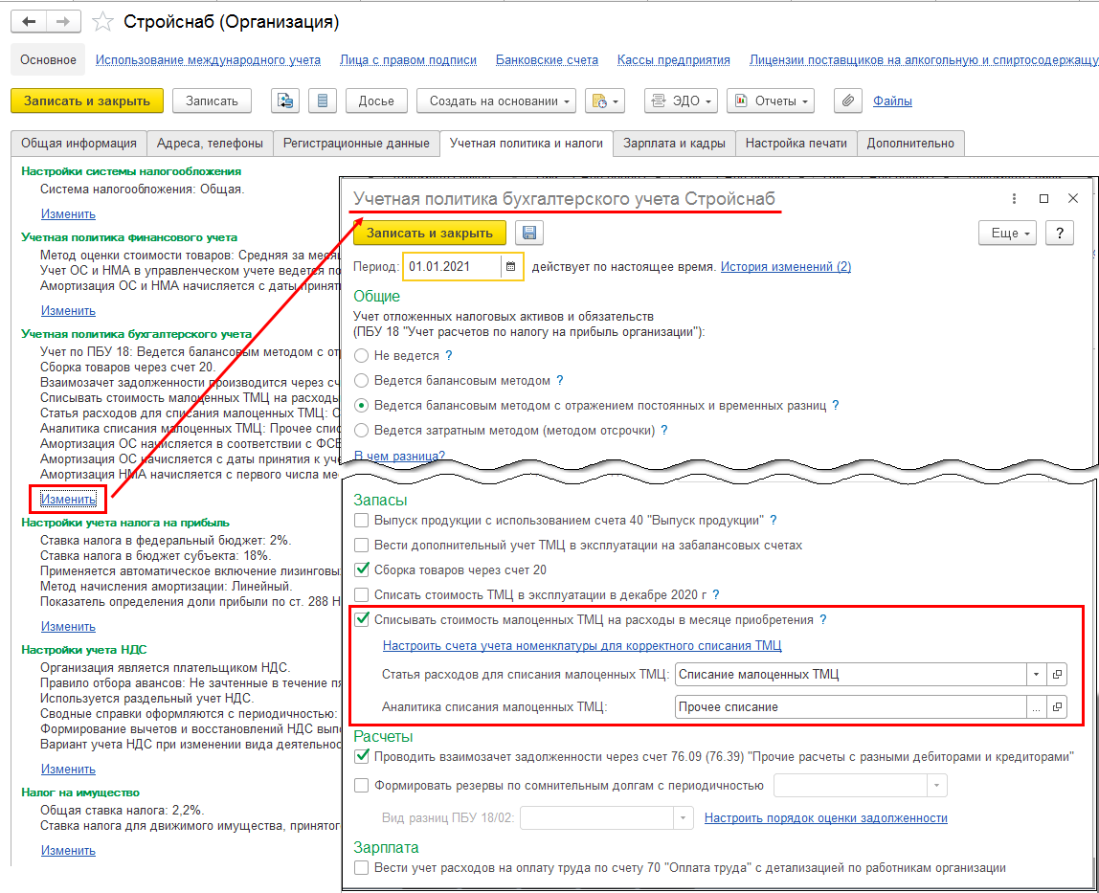
Task: Click ellipsis to choose Аналитика списания value
Action: pyautogui.click(x=1036, y=707)
